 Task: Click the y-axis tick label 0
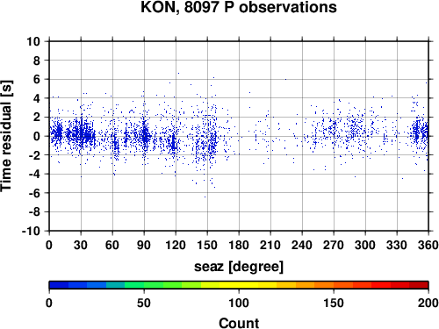(x=37, y=136)
